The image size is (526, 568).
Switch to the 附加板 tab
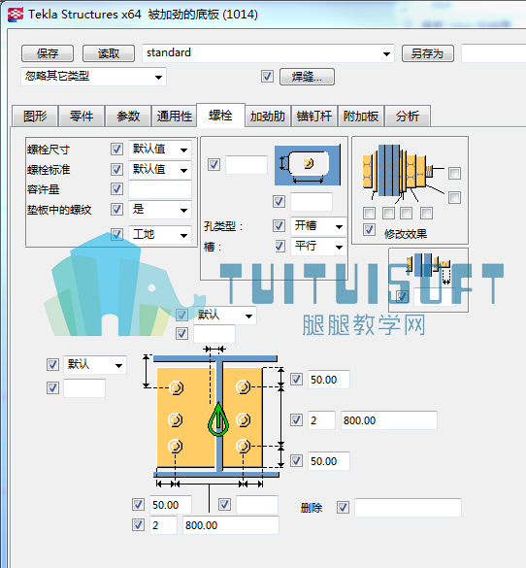tap(361, 117)
